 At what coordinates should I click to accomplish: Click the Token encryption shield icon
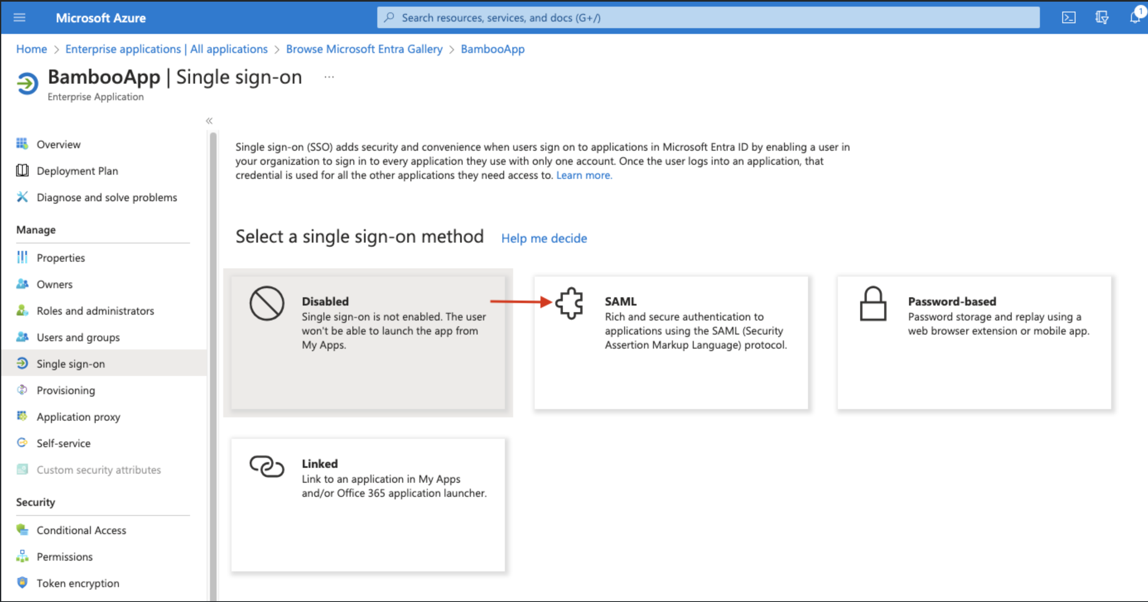[22, 583]
